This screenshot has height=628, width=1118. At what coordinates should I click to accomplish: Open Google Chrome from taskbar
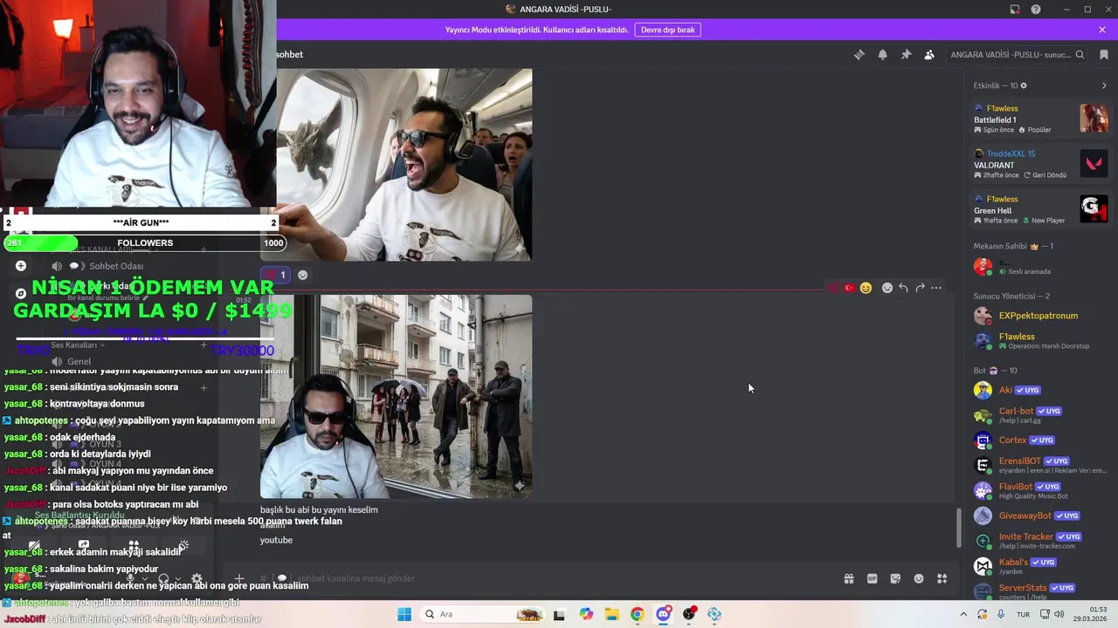coord(638,614)
